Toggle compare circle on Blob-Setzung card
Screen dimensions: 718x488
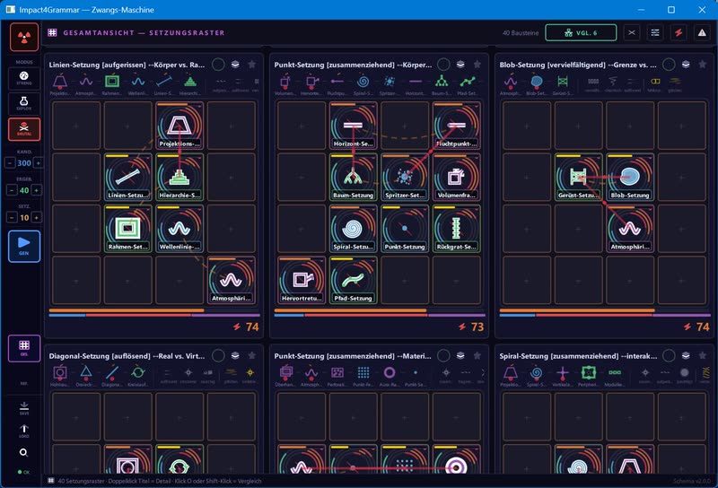click(669, 65)
